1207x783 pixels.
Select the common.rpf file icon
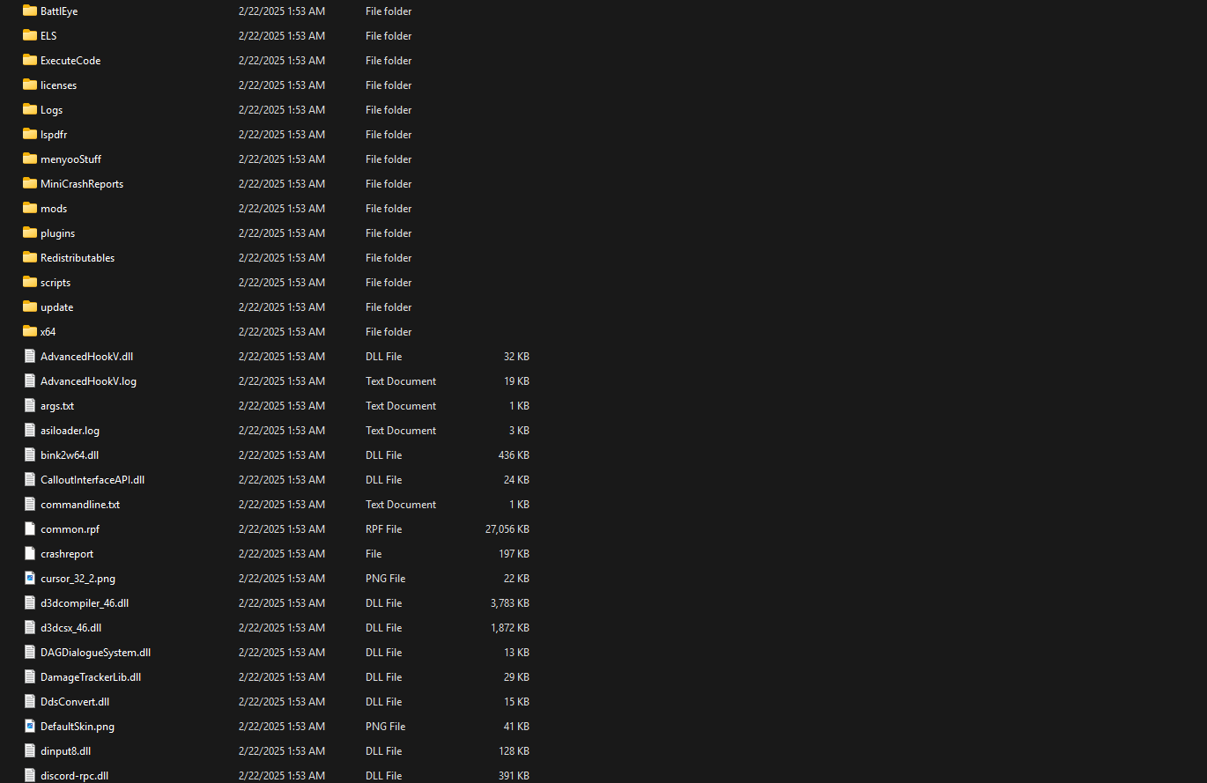coord(30,529)
